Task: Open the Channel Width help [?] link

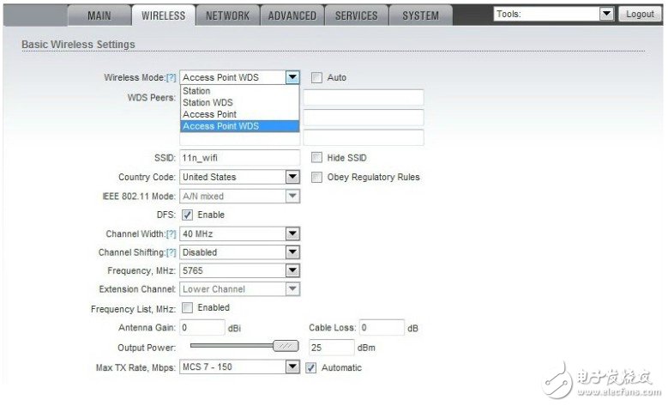Action: pyautogui.click(x=172, y=233)
